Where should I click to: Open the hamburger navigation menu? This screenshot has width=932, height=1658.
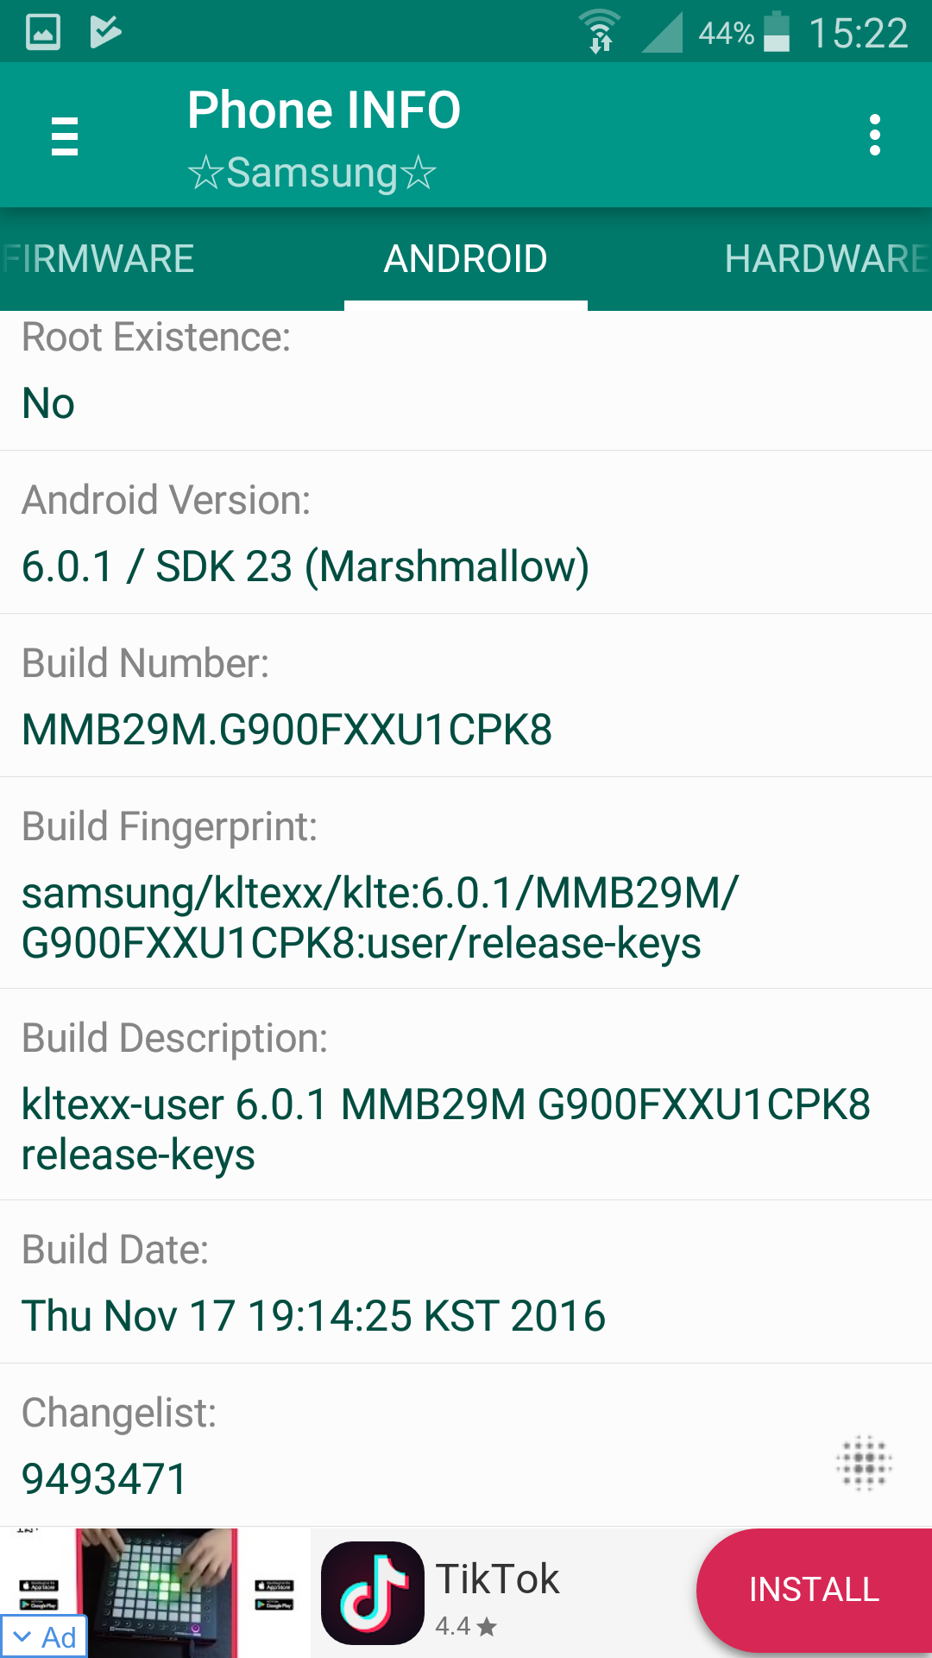[65, 136]
